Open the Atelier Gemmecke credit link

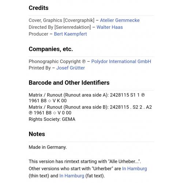pos(120,20)
